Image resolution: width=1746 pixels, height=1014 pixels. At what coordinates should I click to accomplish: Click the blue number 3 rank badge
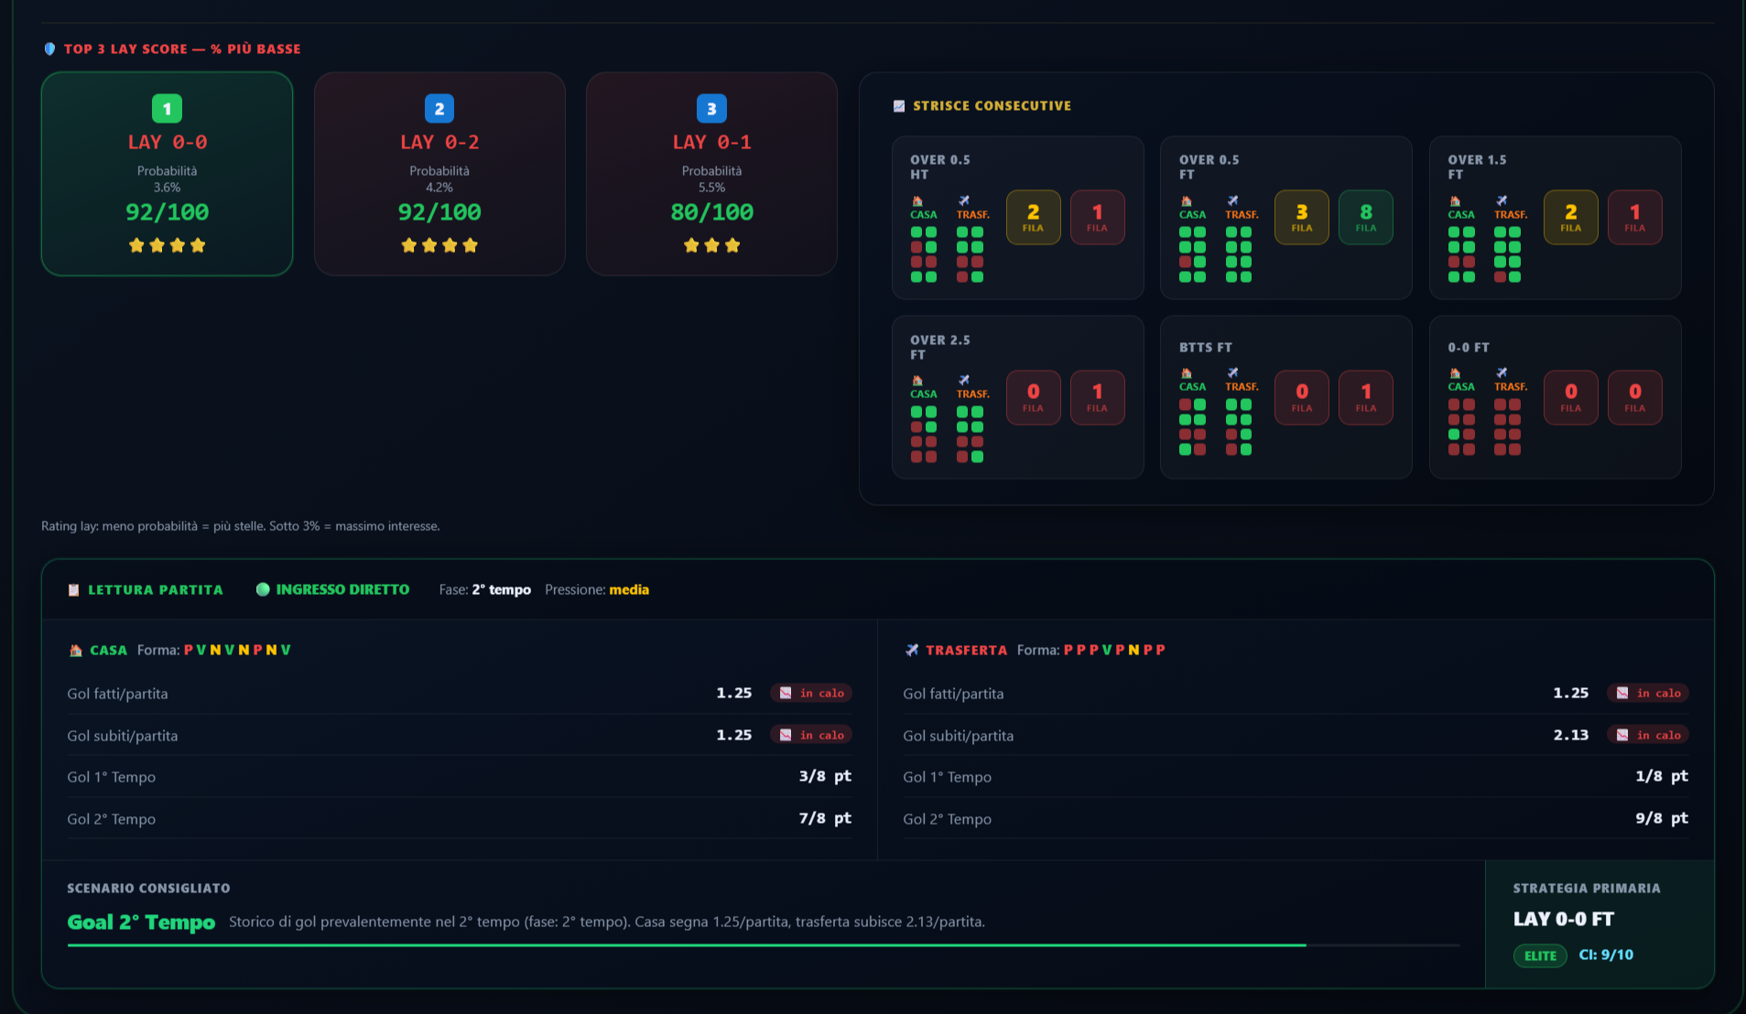pyautogui.click(x=711, y=109)
